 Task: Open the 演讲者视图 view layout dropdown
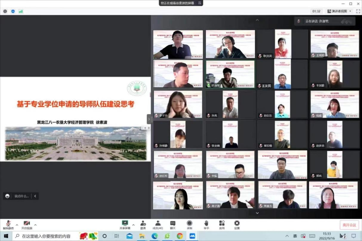339,11
